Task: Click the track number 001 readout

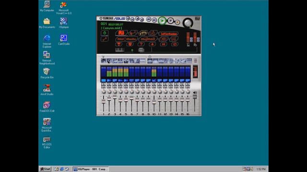Action: coord(104,24)
